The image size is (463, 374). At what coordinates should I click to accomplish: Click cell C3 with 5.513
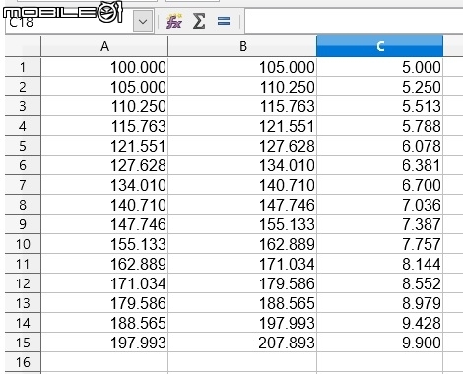(x=380, y=106)
